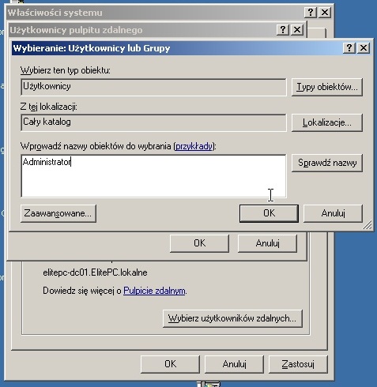Click Wybierz użytkowników zdalnych button
This screenshot has width=377, height=387.
(x=232, y=318)
